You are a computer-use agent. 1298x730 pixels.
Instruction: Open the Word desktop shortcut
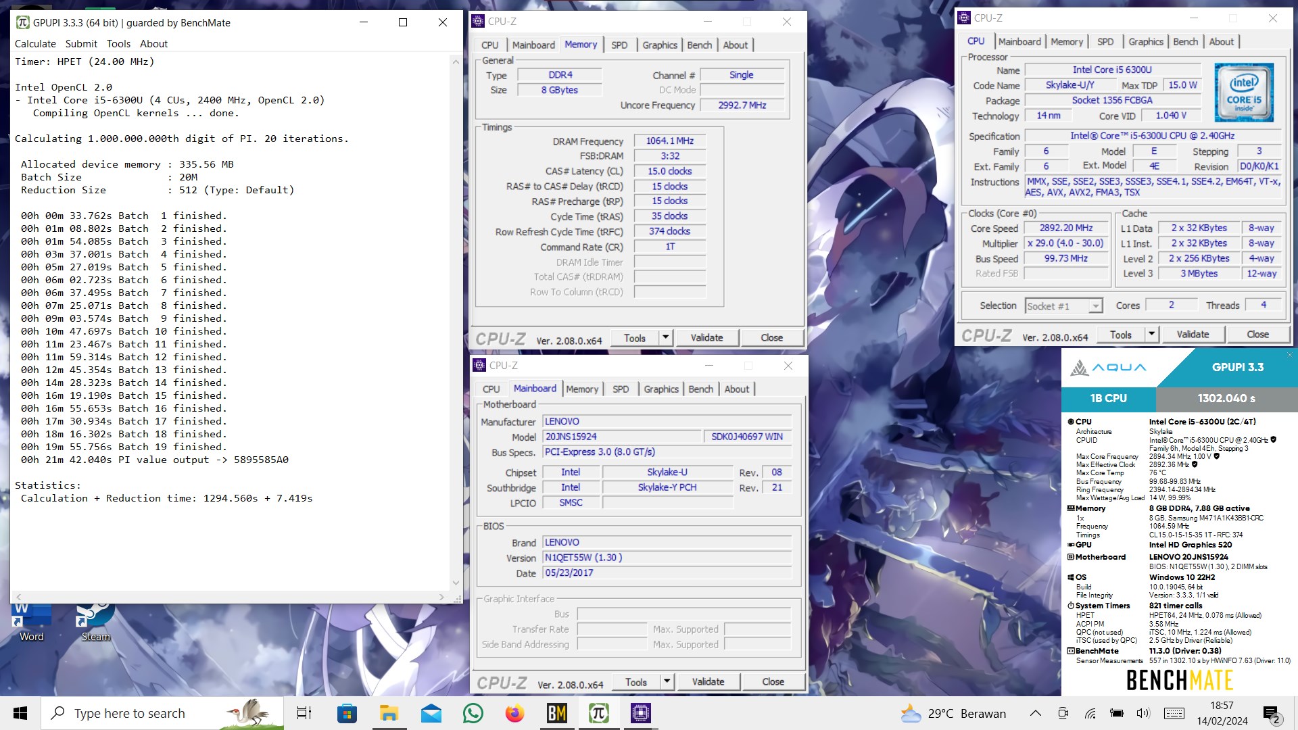(x=31, y=622)
